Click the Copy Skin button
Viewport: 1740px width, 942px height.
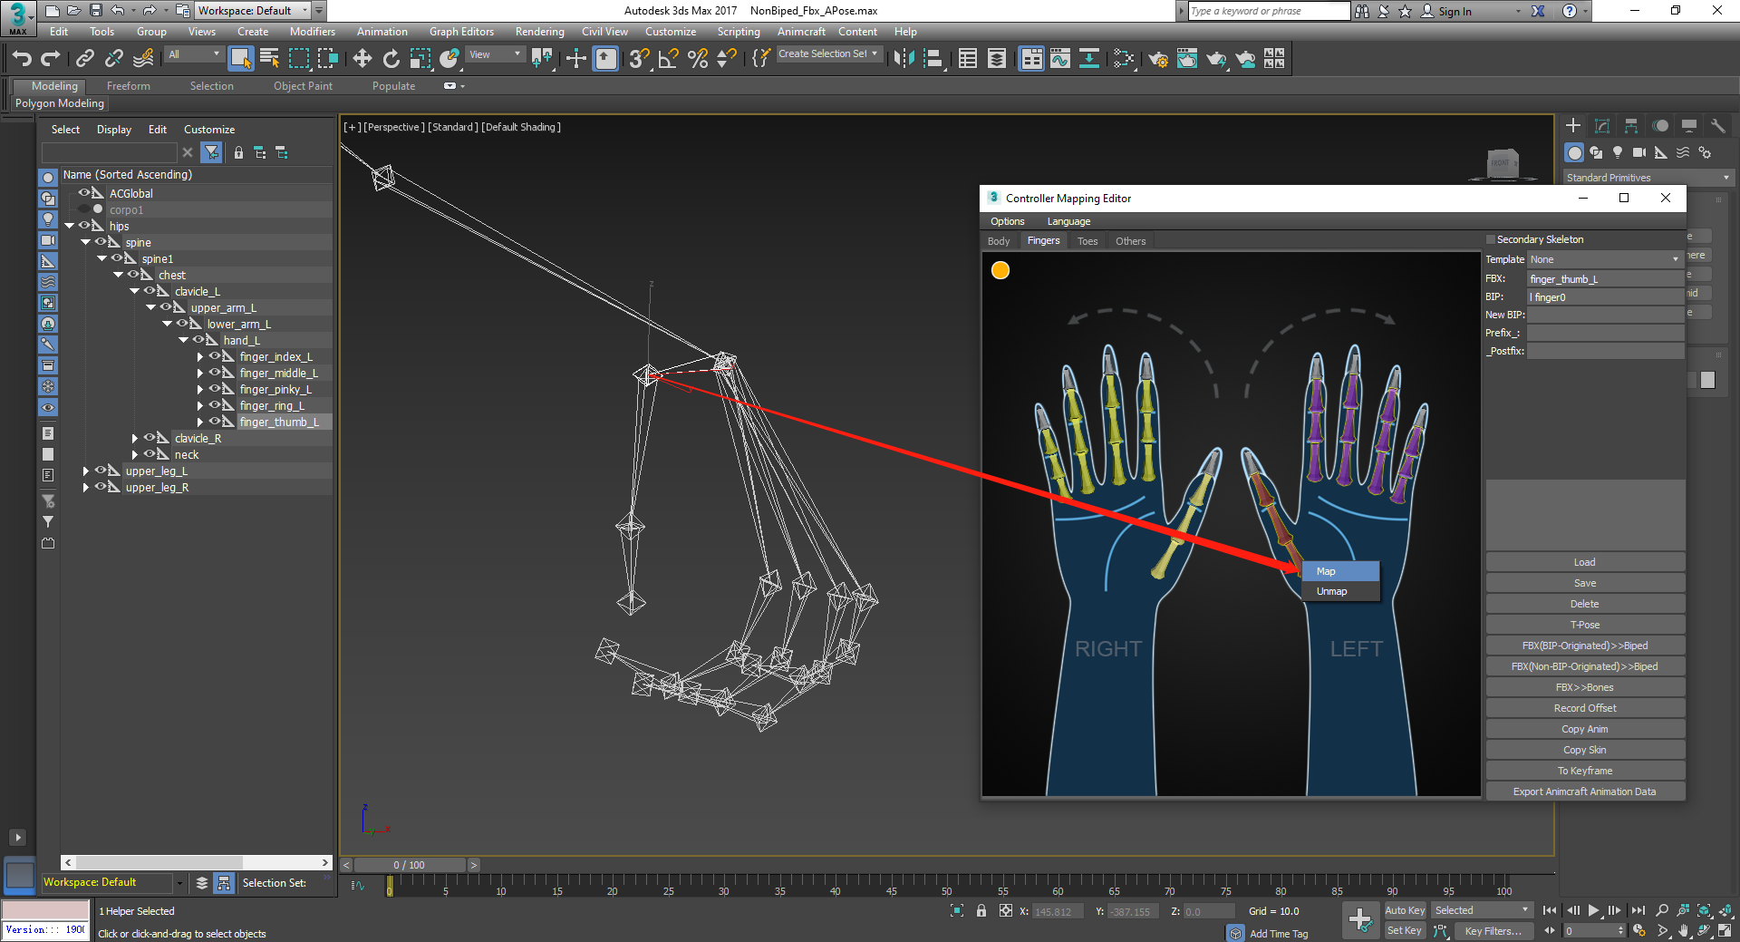pyautogui.click(x=1585, y=750)
